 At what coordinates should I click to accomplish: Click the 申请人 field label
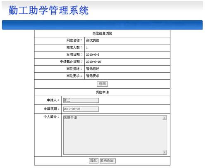[x=53, y=100]
